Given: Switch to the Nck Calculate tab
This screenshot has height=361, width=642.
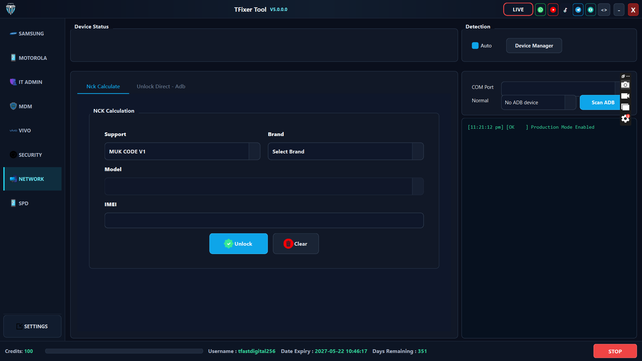Looking at the screenshot, I should click(103, 86).
